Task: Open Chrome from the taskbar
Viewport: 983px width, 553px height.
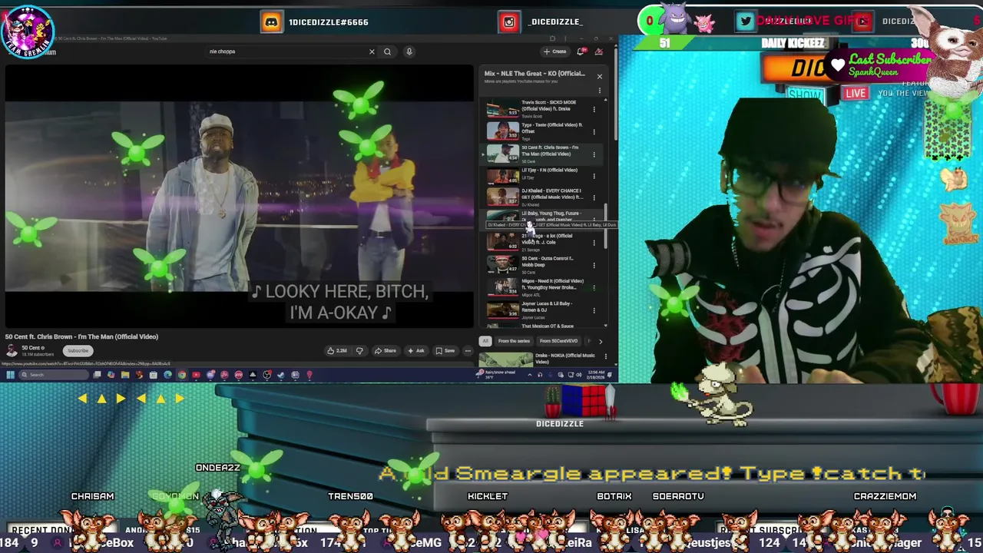Action: pyautogui.click(x=182, y=375)
